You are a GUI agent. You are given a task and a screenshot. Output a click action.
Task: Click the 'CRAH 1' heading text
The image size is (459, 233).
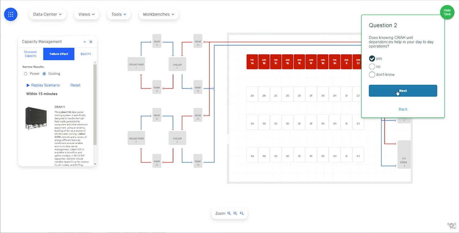click(60, 107)
